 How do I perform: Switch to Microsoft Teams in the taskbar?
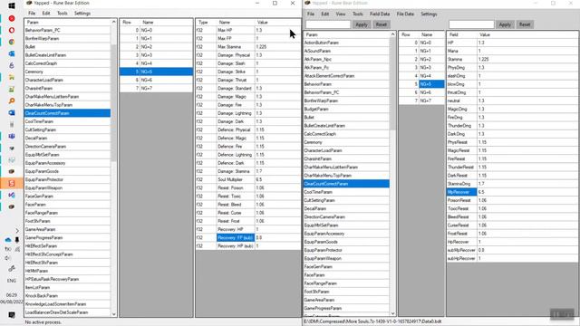coord(12,136)
